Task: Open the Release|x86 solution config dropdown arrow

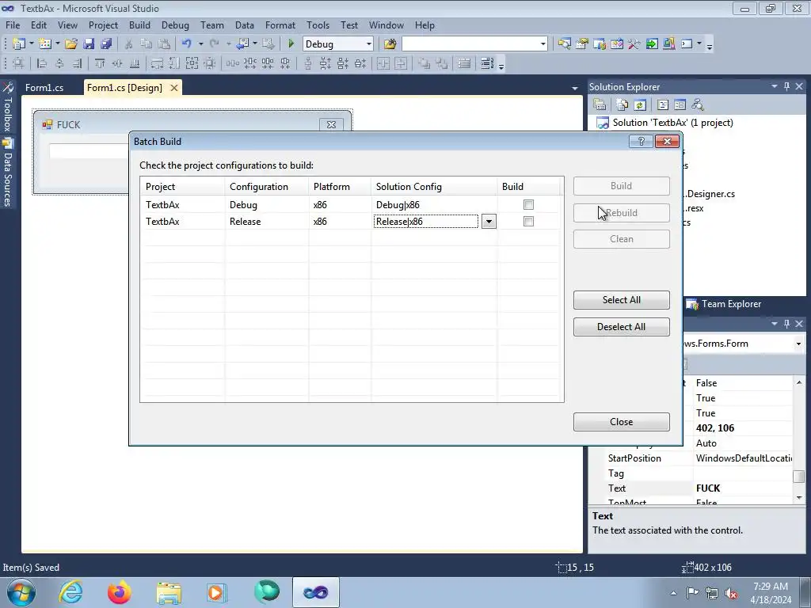Action: 489,222
